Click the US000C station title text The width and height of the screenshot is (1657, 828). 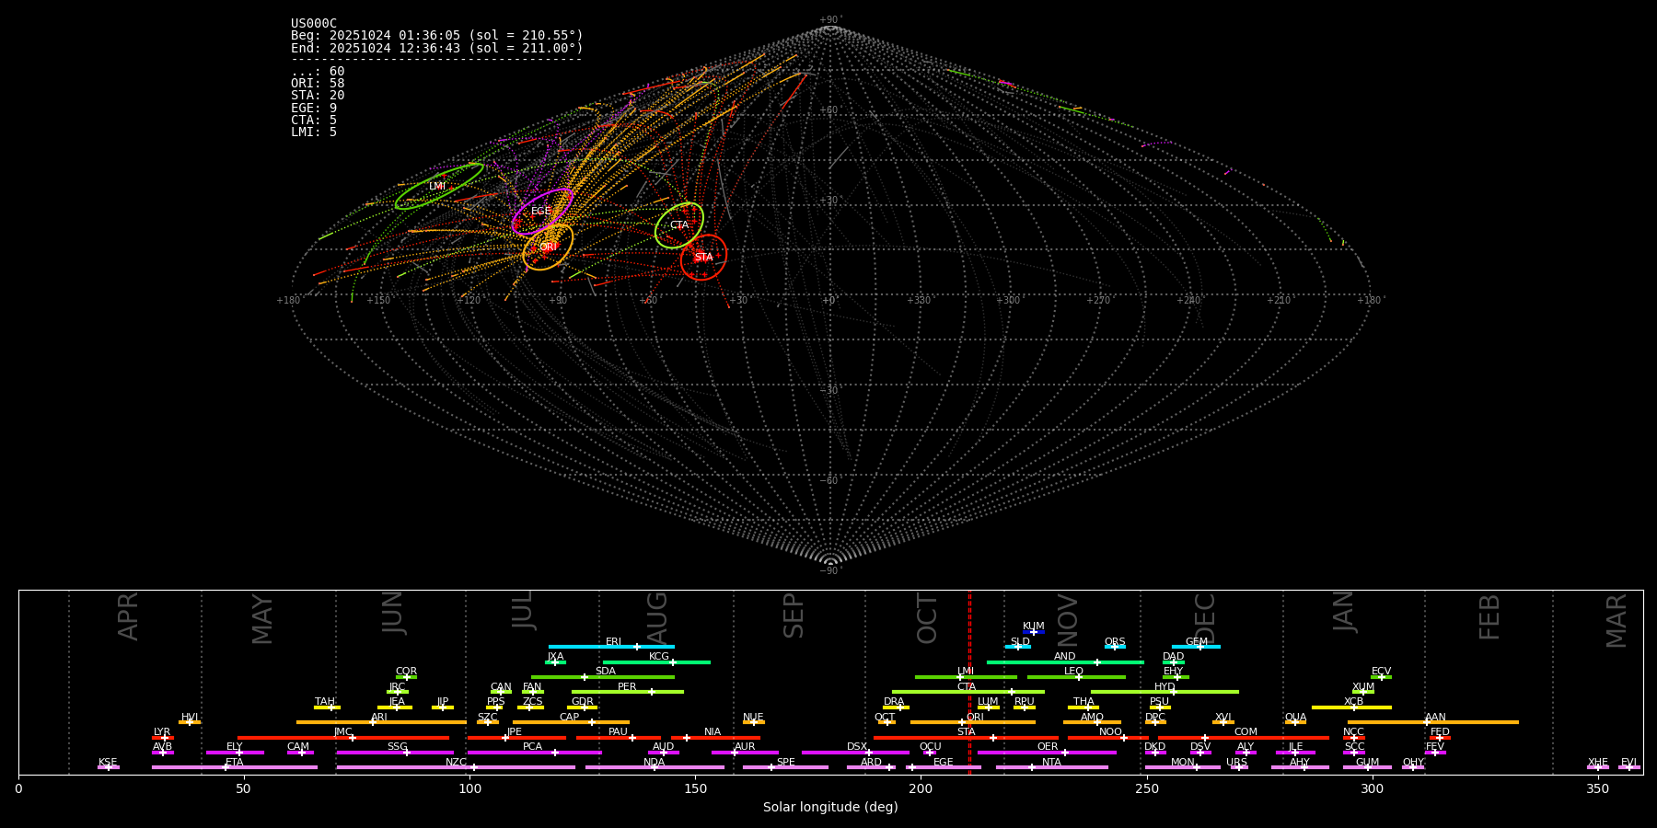pyautogui.click(x=314, y=24)
